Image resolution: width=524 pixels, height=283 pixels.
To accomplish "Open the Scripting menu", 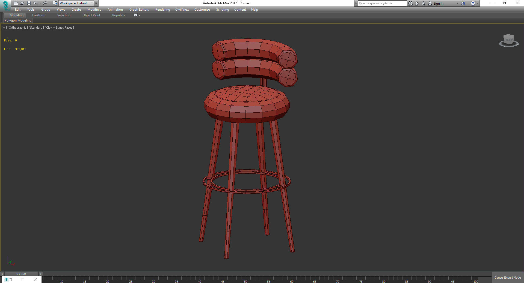I will pyautogui.click(x=223, y=10).
